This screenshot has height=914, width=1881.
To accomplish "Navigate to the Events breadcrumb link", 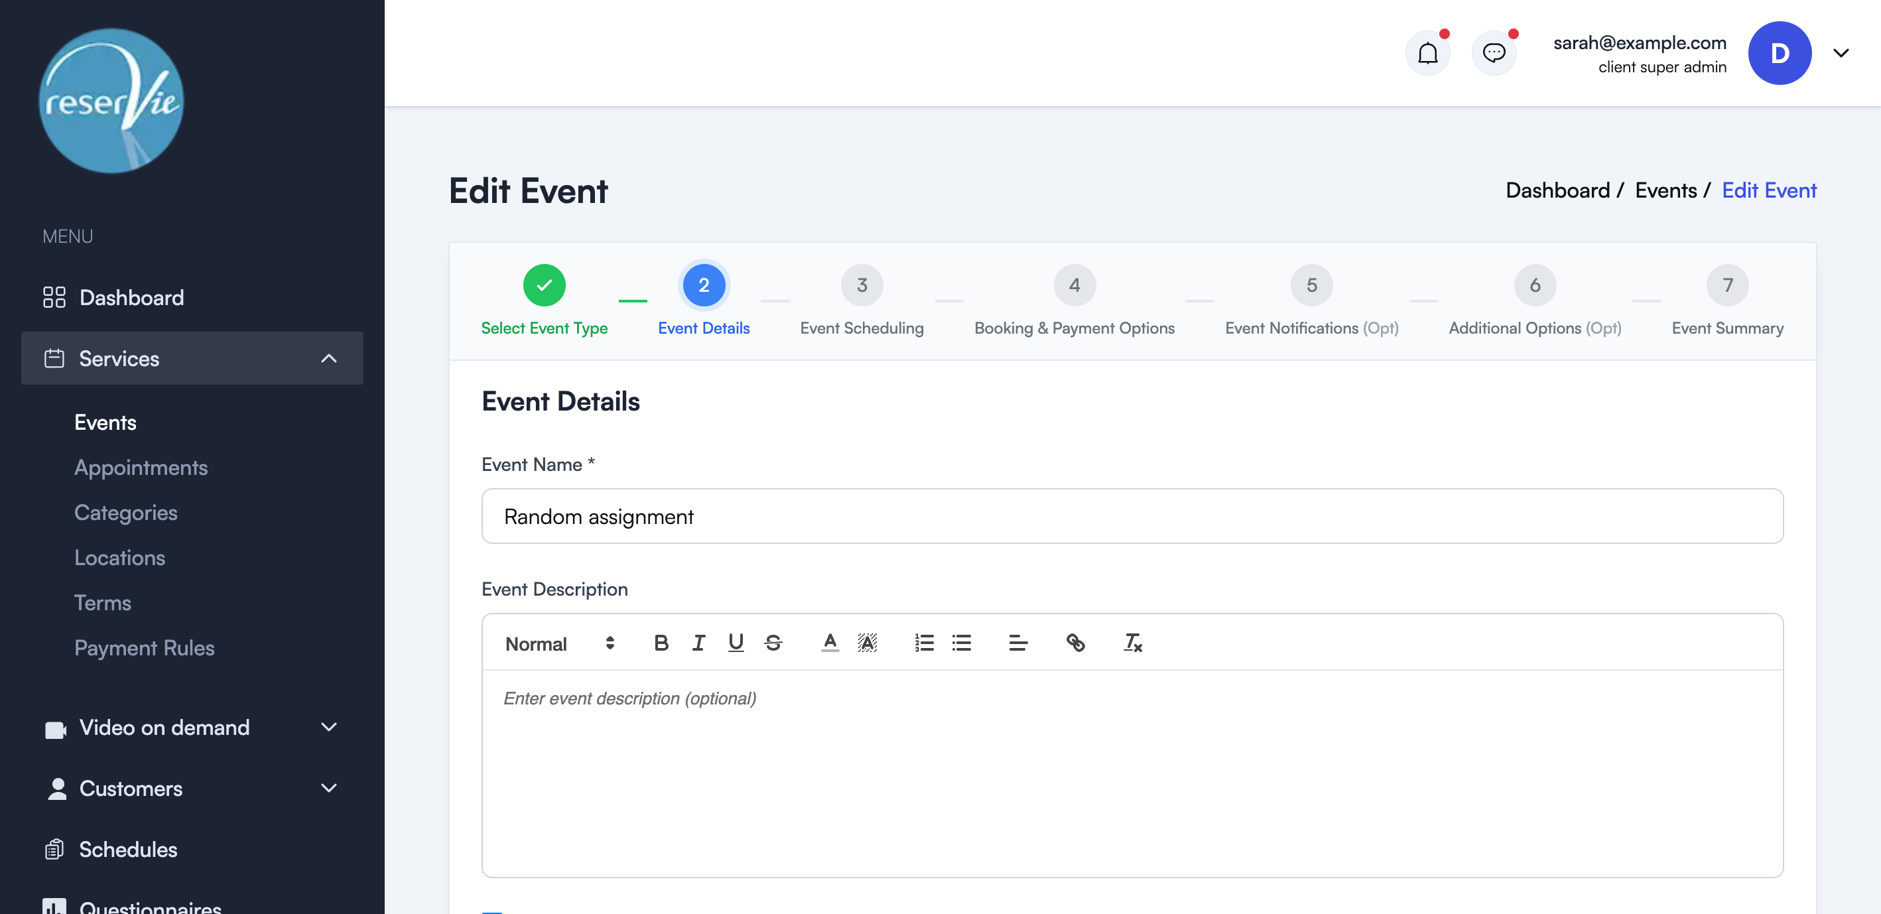I will pos(1665,190).
